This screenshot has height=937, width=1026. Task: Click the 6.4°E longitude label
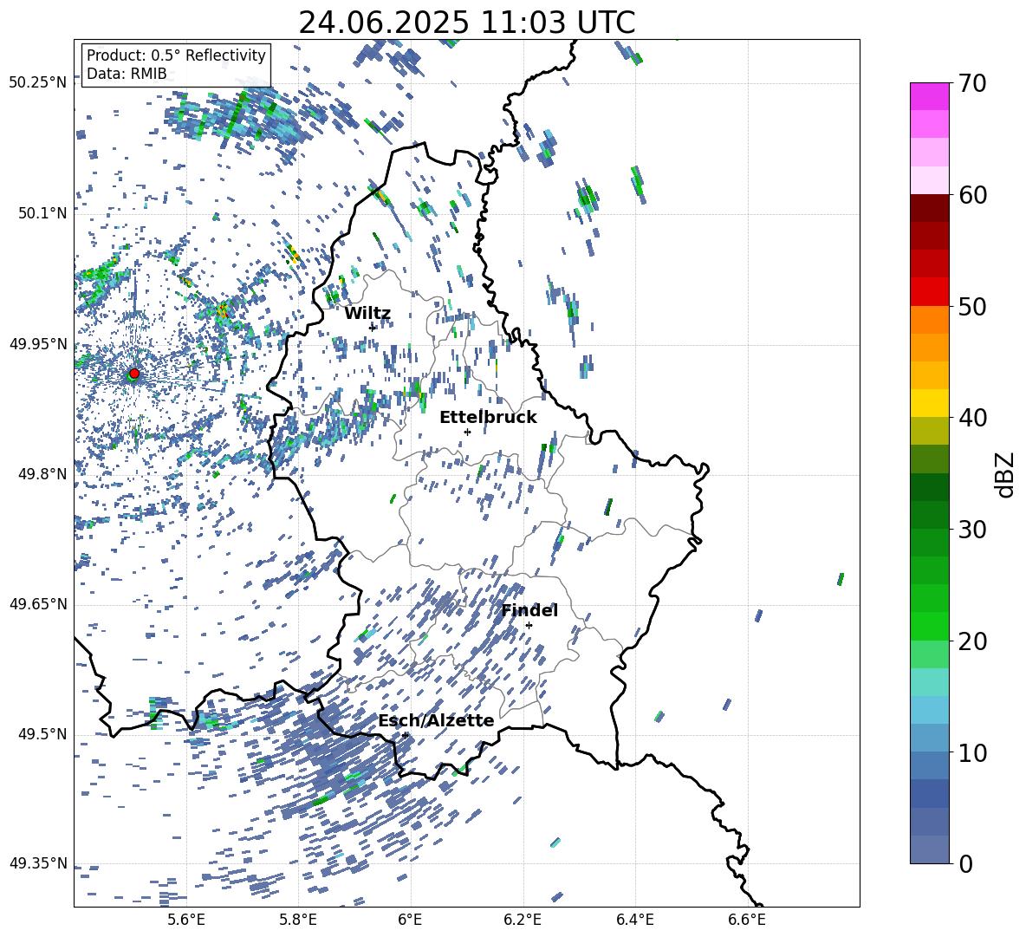coord(634,920)
